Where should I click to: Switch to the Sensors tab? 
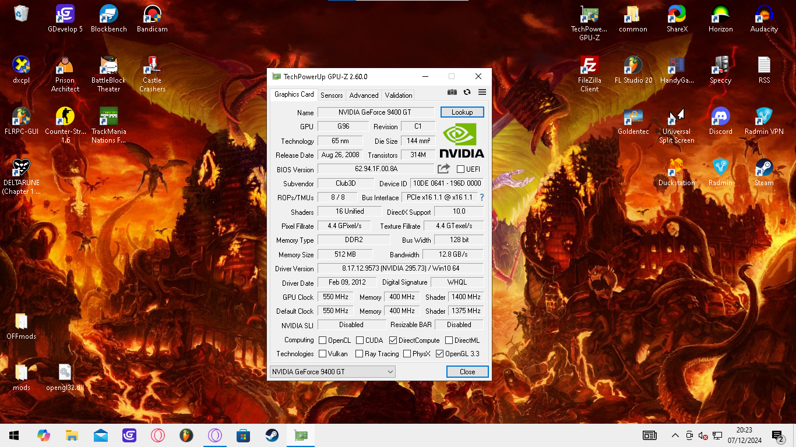(x=332, y=95)
